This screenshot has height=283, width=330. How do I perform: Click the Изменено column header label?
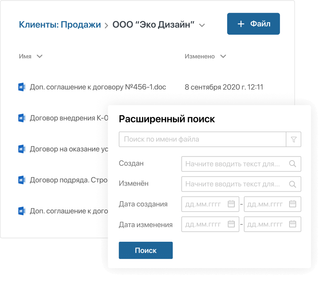pos(200,57)
